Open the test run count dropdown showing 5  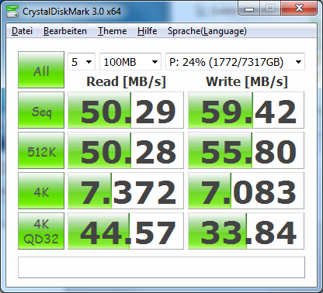pos(82,62)
